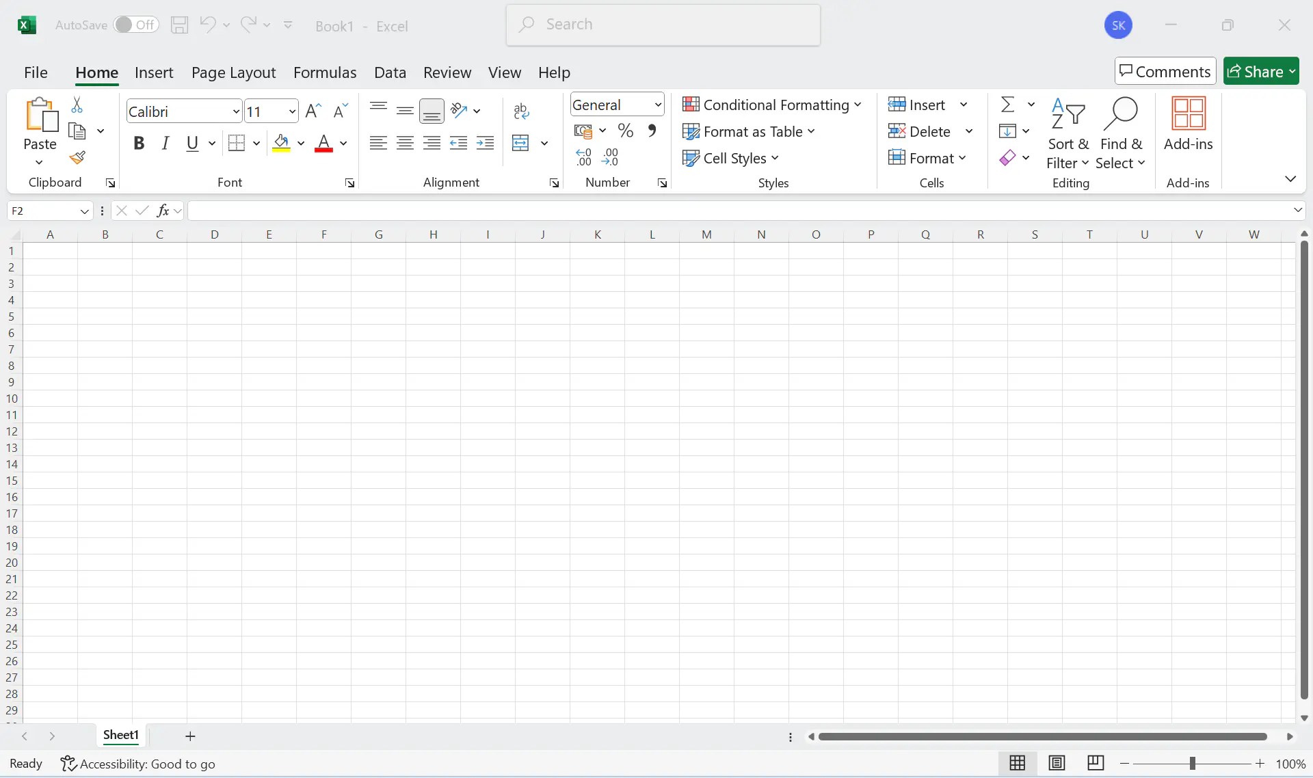Switch to the Formulas tab
This screenshot has height=778, width=1313.
(325, 72)
